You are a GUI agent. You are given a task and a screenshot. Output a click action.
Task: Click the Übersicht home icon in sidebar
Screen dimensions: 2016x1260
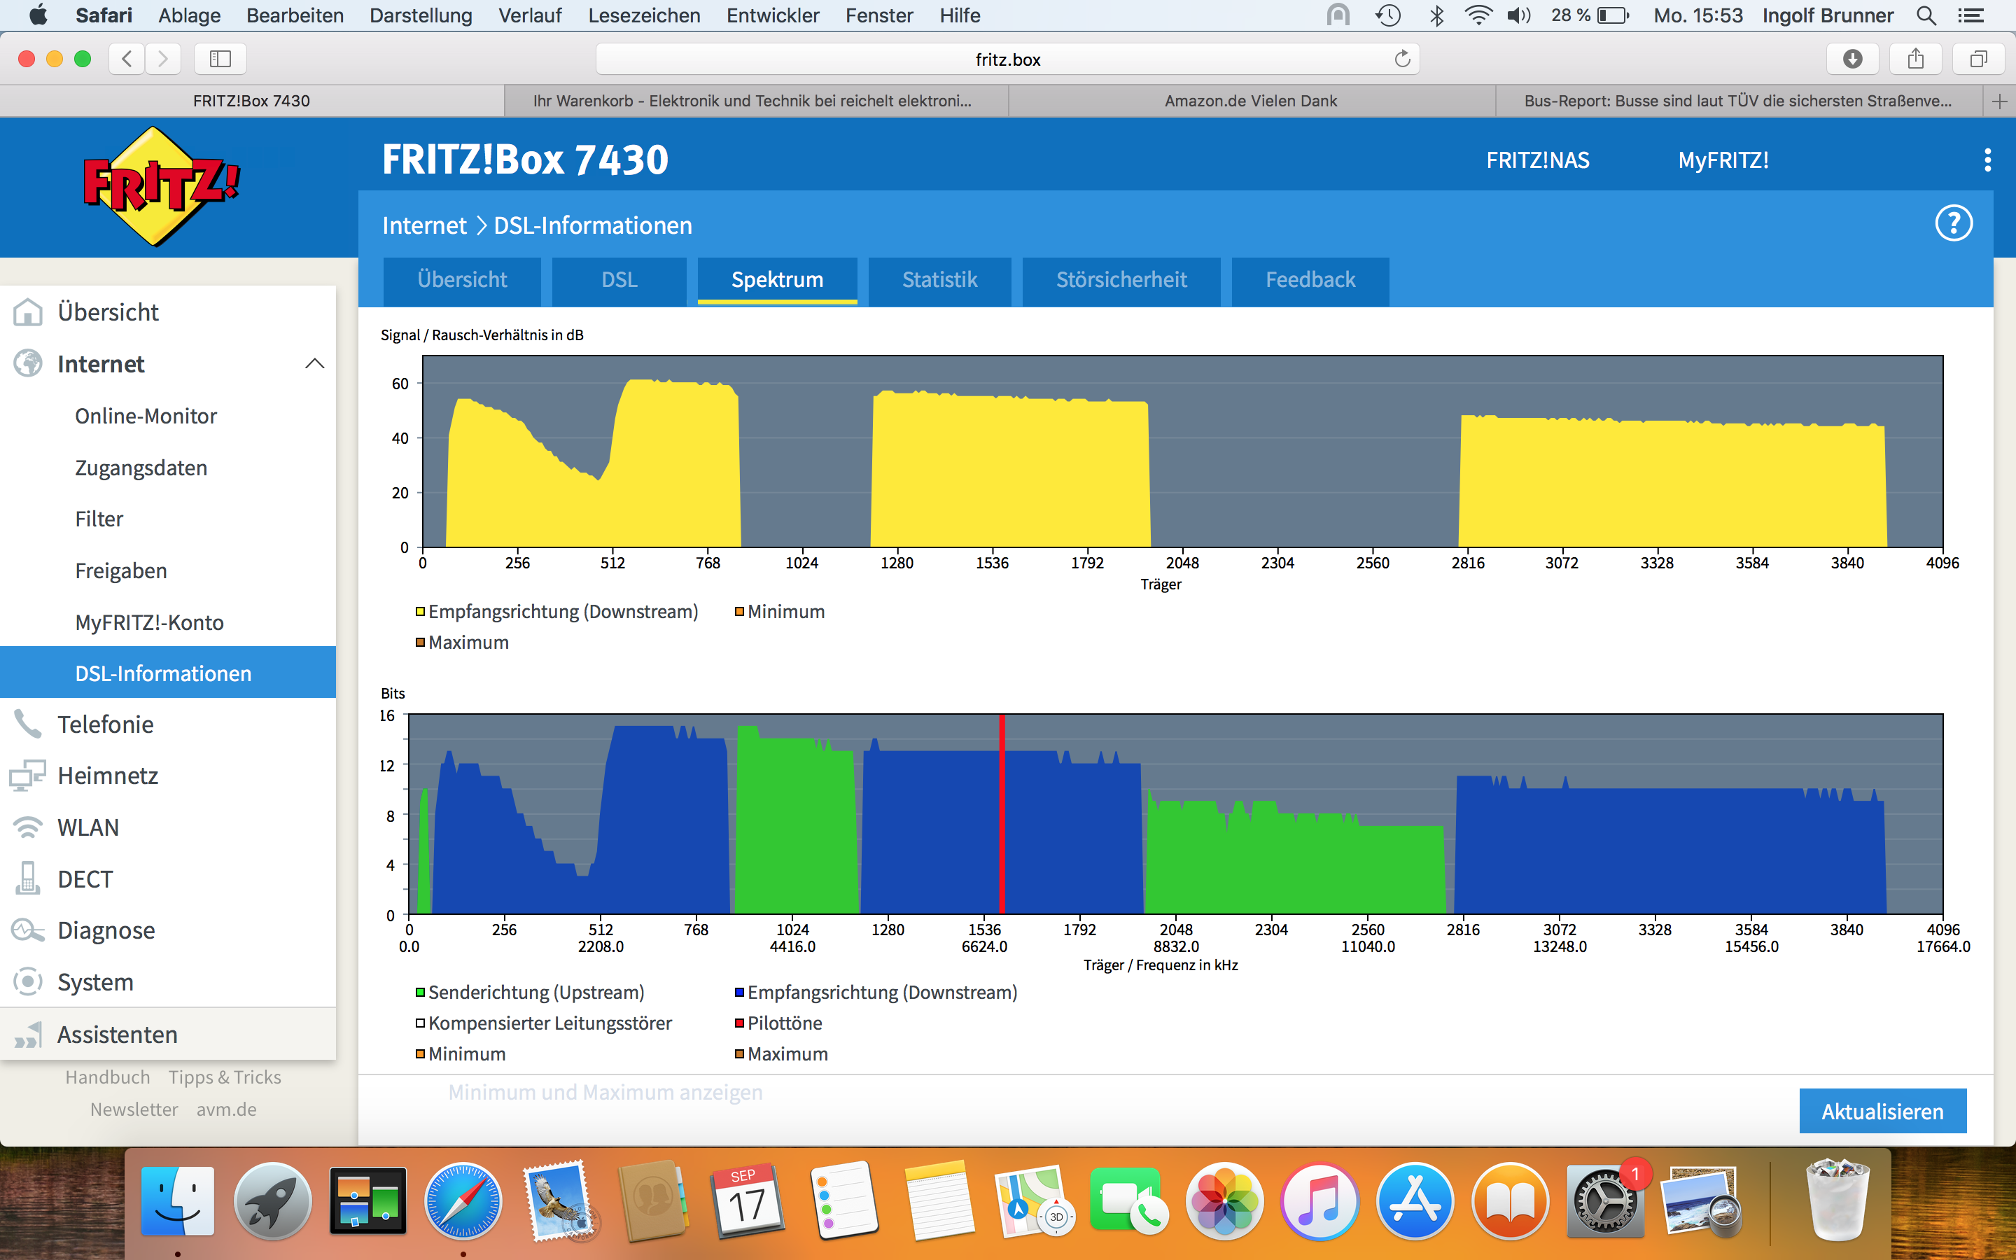click(x=27, y=312)
